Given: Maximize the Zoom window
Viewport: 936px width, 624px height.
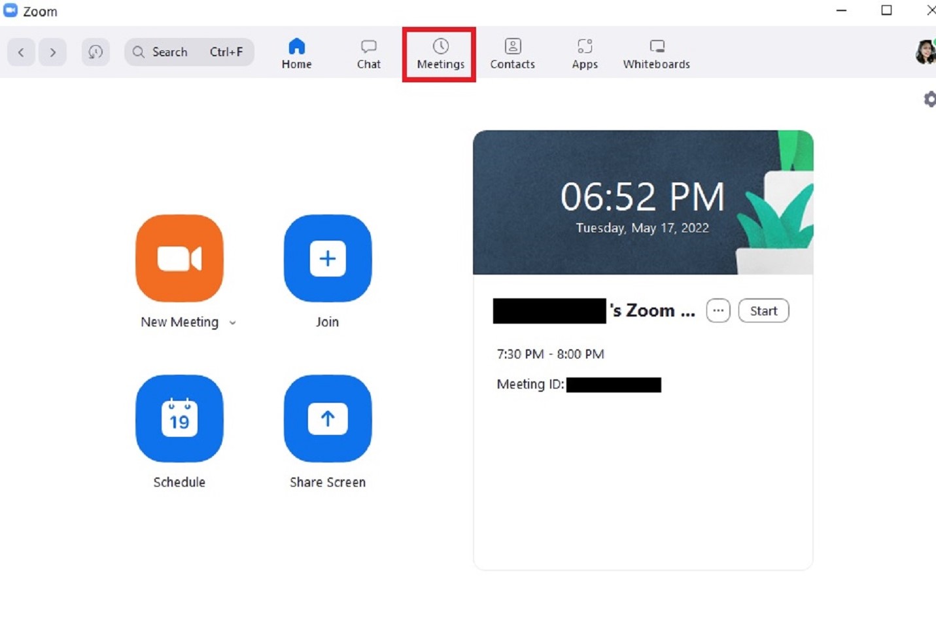Looking at the screenshot, I should click(x=886, y=10).
